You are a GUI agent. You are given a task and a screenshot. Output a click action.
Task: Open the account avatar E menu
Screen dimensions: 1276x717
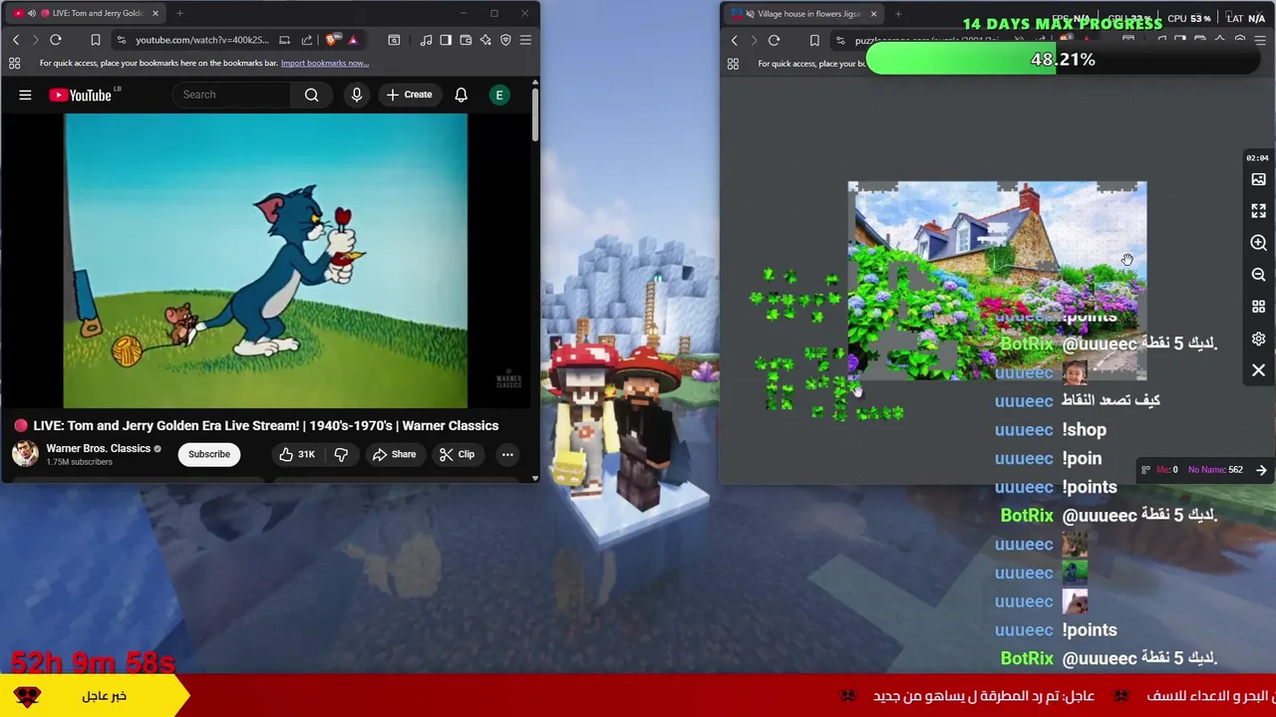coord(499,95)
